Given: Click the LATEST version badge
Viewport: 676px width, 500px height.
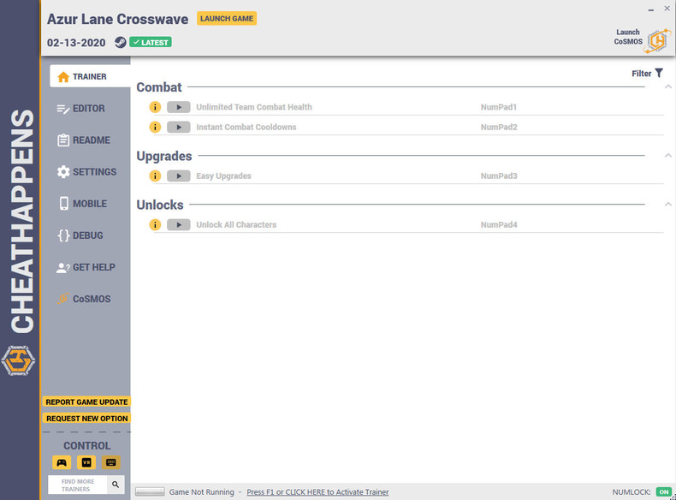Looking at the screenshot, I should [151, 42].
